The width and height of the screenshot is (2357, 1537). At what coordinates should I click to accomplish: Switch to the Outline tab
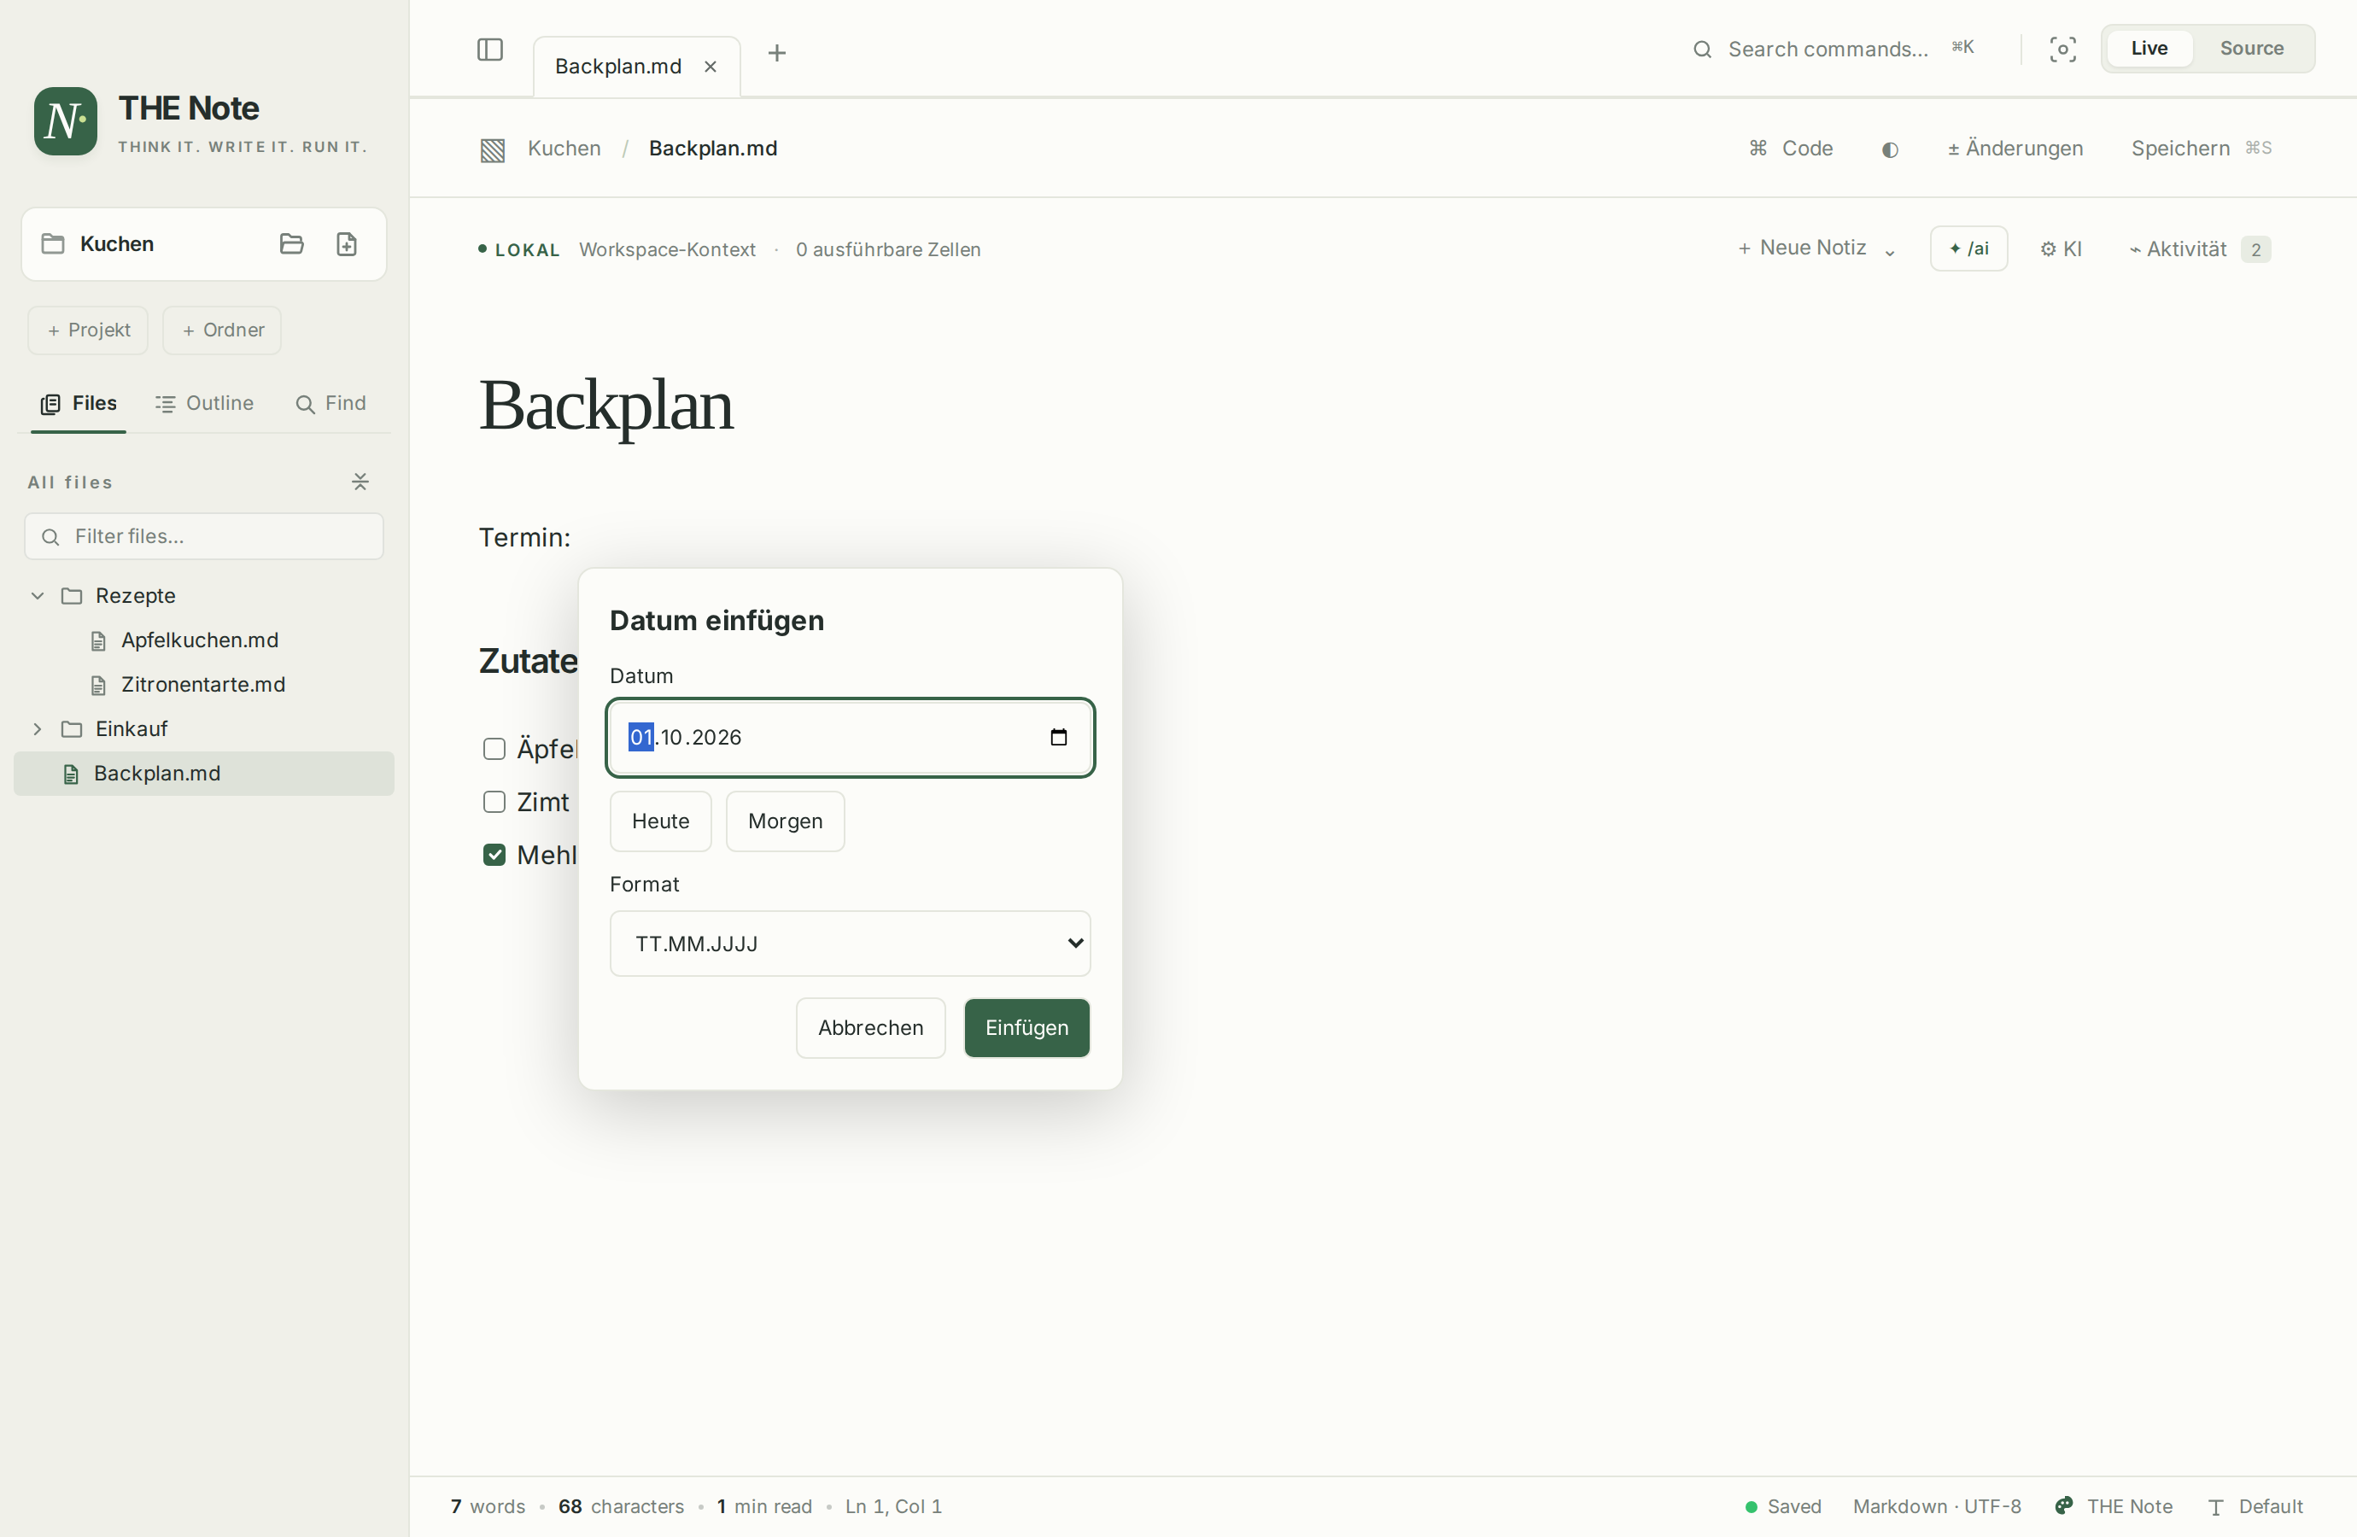pos(204,403)
